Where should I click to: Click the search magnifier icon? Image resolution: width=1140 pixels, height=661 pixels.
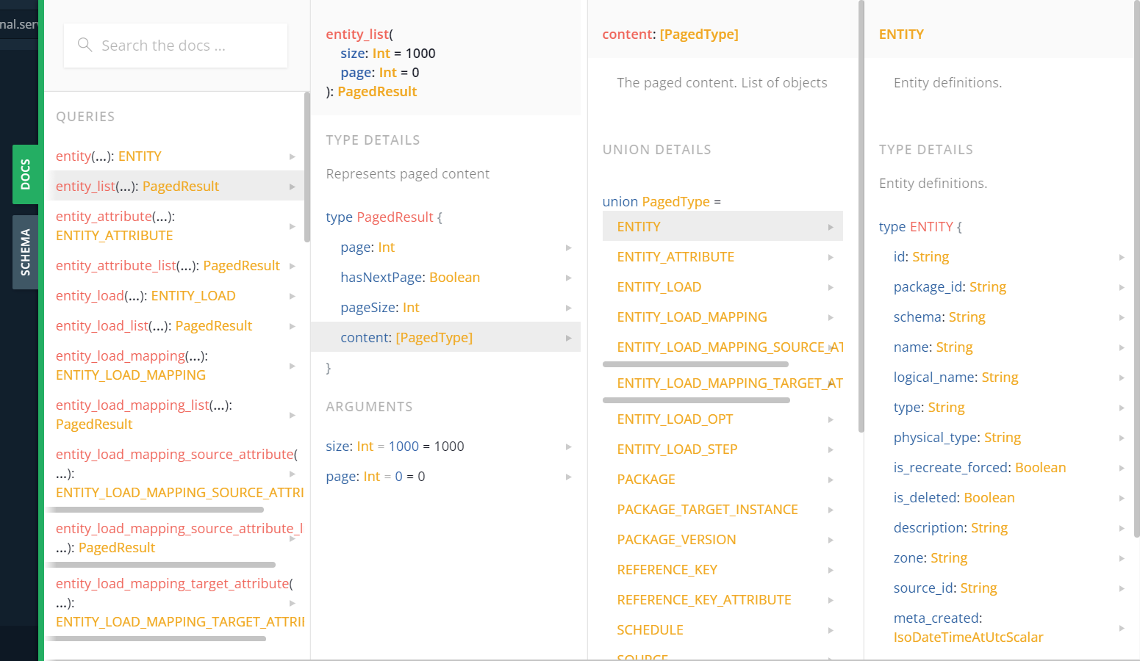coord(85,45)
